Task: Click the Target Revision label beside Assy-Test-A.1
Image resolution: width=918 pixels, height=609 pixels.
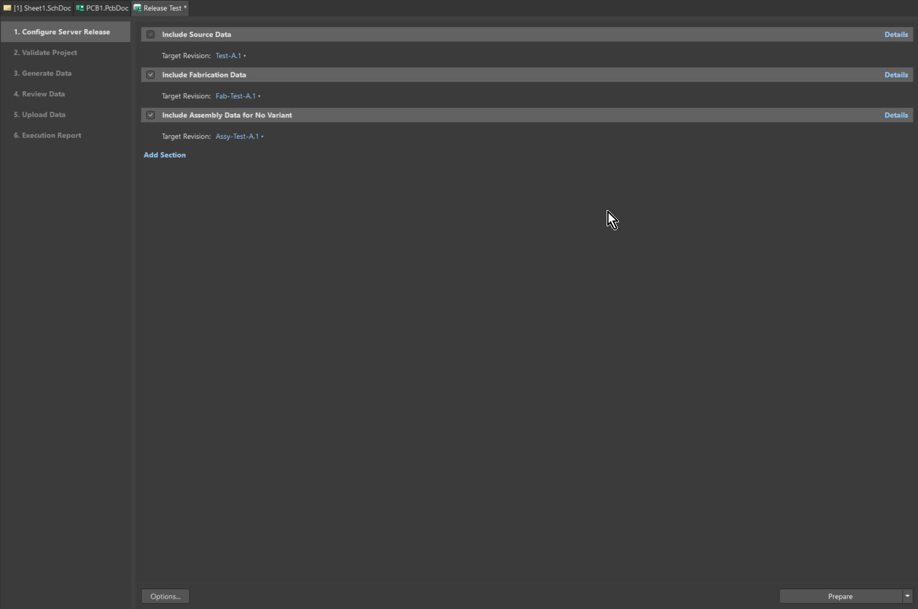Action: pyautogui.click(x=186, y=136)
